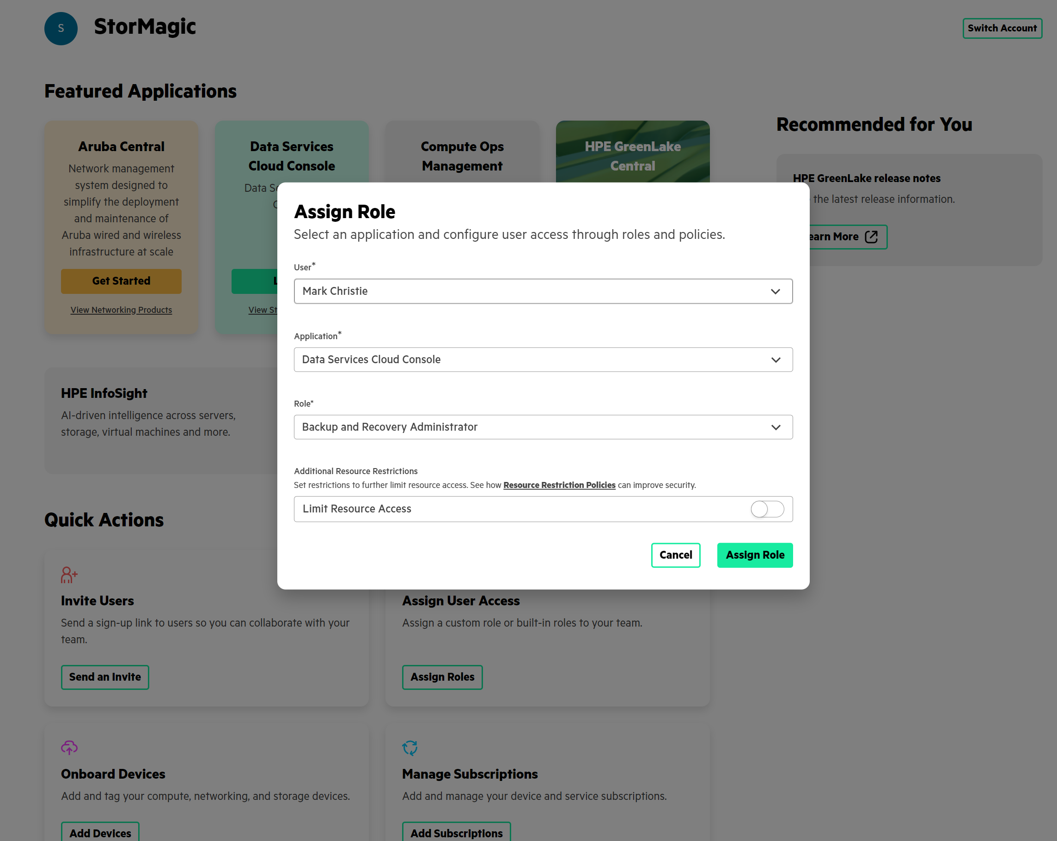This screenshot has width=1057, height=841.
Task: Click the Assign Roles button
Action: click(442, 677)
